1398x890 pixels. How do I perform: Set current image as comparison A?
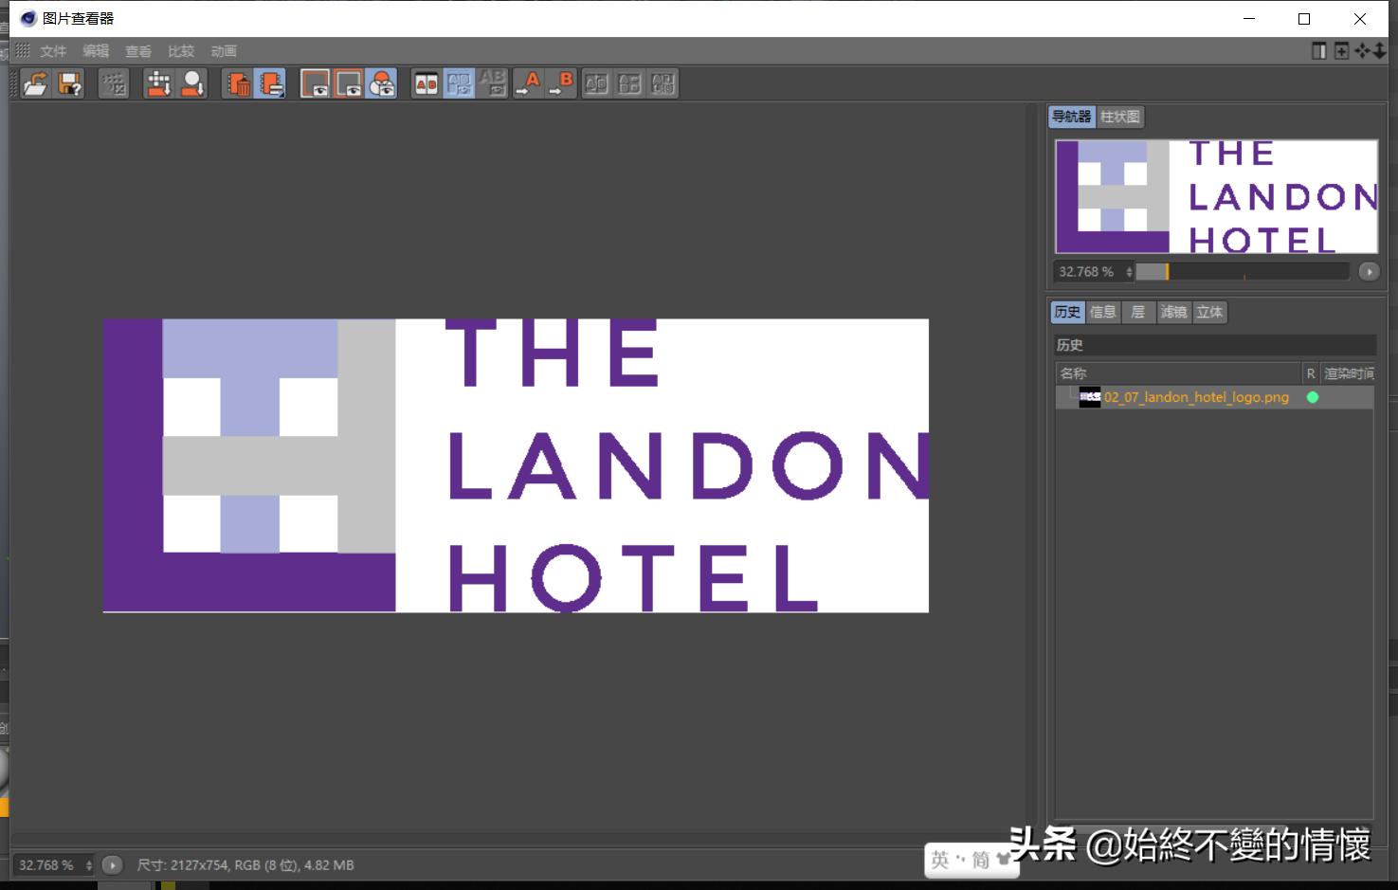tap(529, 83)
